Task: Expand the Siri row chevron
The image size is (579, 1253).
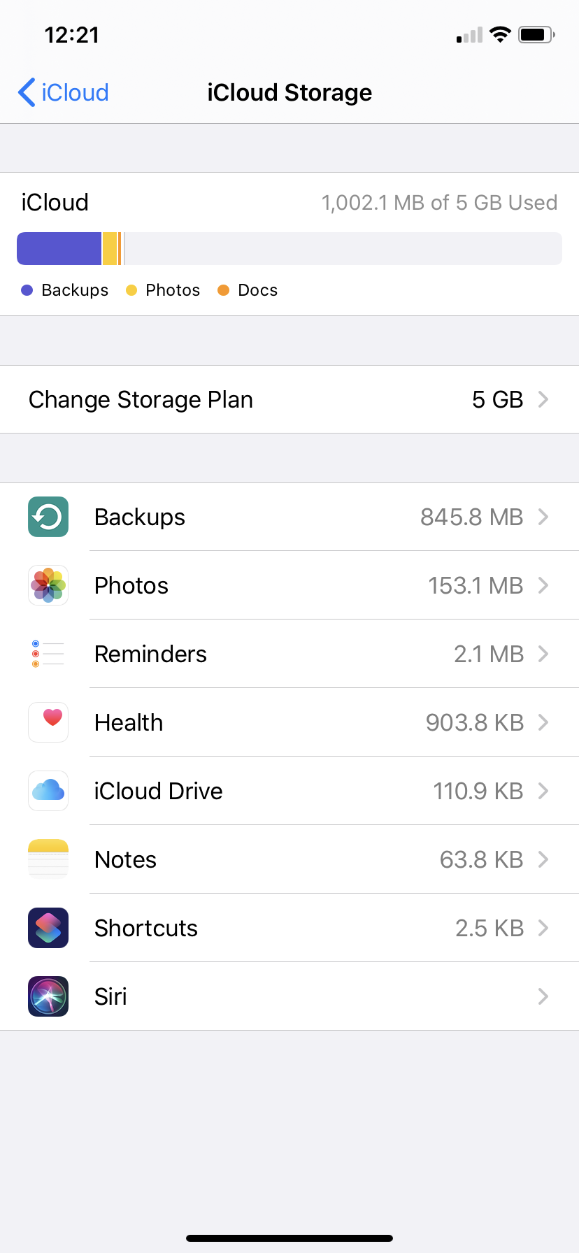Action: [x=543, y=996]
